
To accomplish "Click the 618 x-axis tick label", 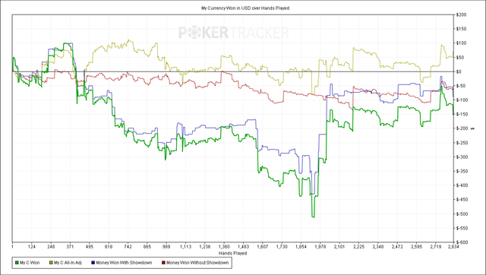I will (x=109, y=247).
